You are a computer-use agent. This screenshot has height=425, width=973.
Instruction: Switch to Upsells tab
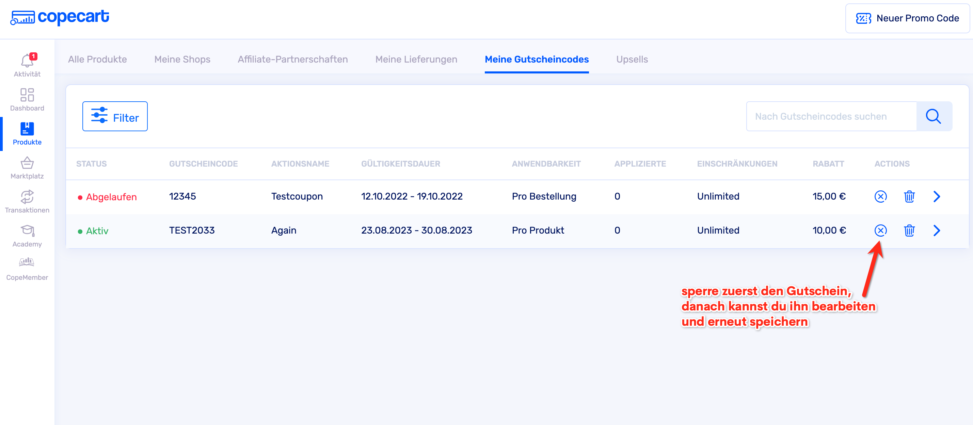point(632,59)
